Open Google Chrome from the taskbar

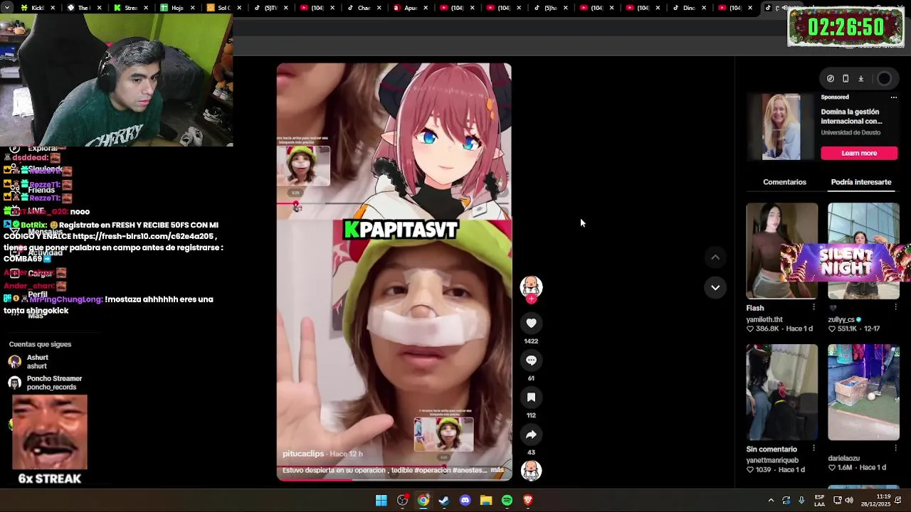pyautogui.click(x=423, y=501)
